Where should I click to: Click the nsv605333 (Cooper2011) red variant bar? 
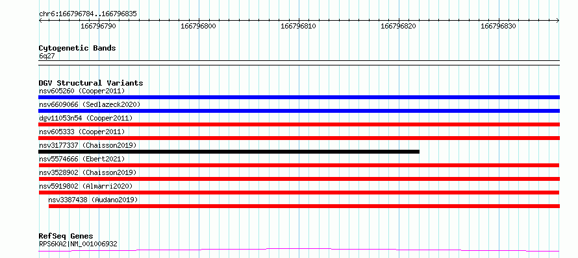pos(299,138)
